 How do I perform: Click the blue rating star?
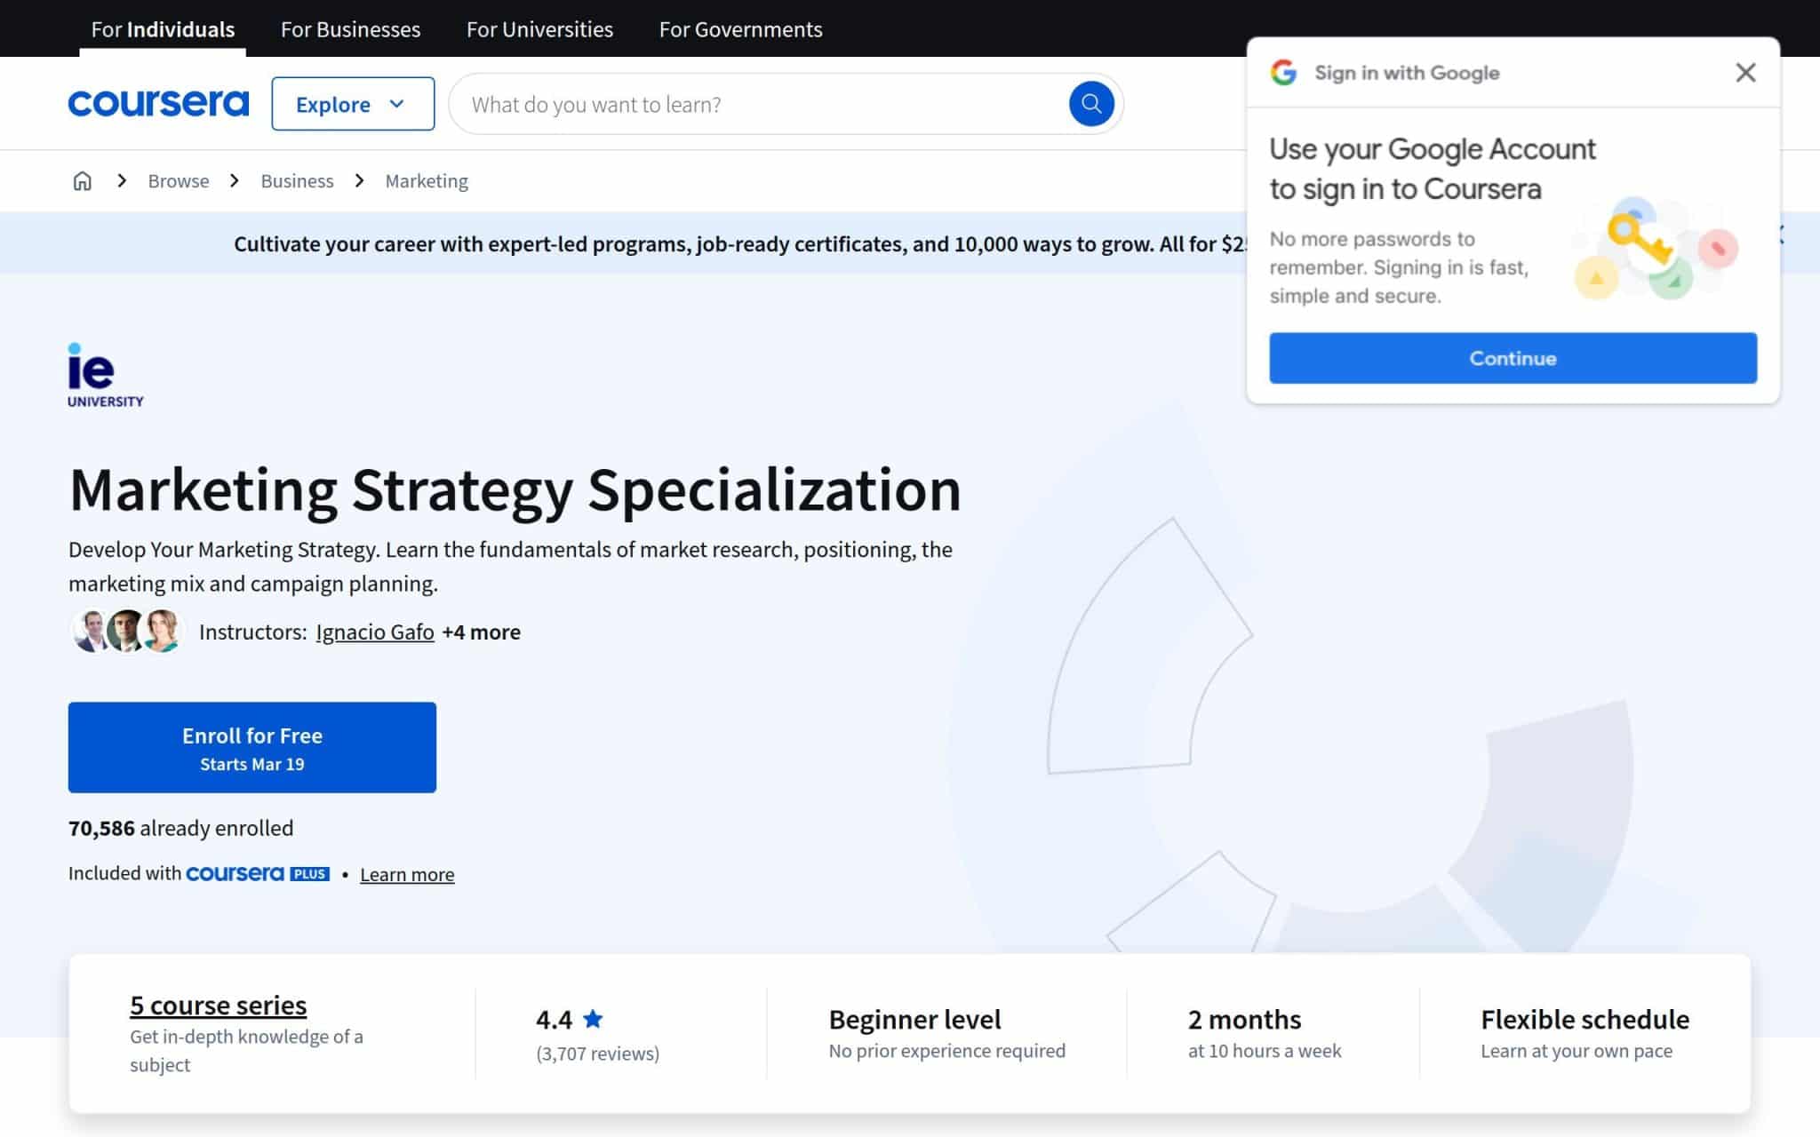pos(593,1019)
